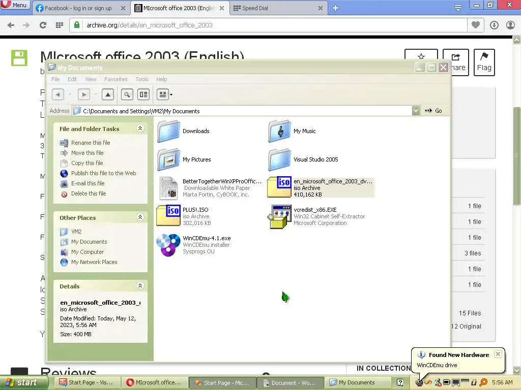This screenshot has width=521, height=390.
Task: Select the My Pictures folder icon
Action: tap(168, 159)
